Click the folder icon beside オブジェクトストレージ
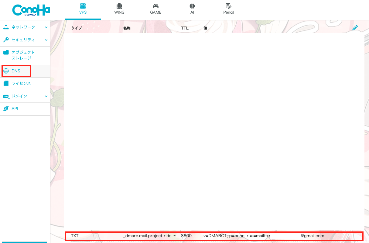The image size is (369, 243). click(x=6, y=52)
